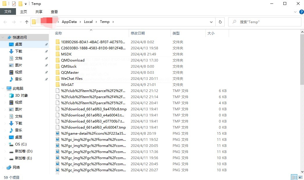Open the address bar dropdown arrow
Viewport: 304px width, 180px height.
(x=212, y=22)
